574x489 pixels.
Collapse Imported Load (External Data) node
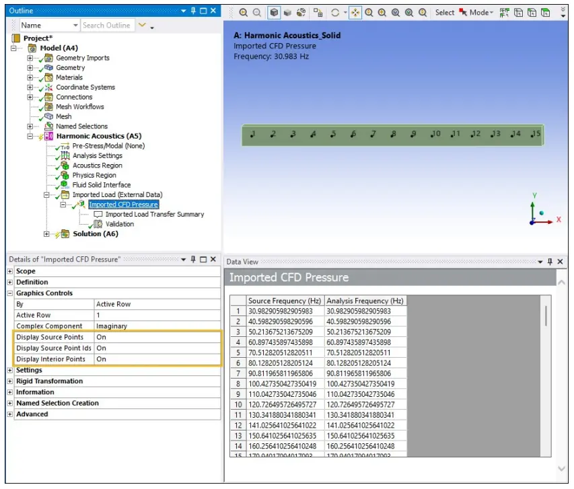pyautogui.click(x=46, y=194)
